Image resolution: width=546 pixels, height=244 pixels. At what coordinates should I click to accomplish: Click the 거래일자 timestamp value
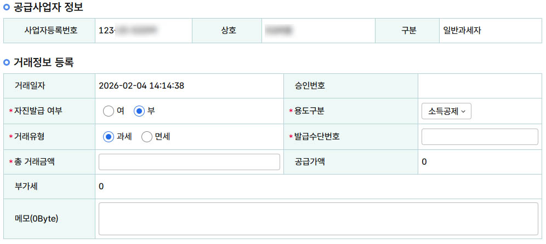141,85
